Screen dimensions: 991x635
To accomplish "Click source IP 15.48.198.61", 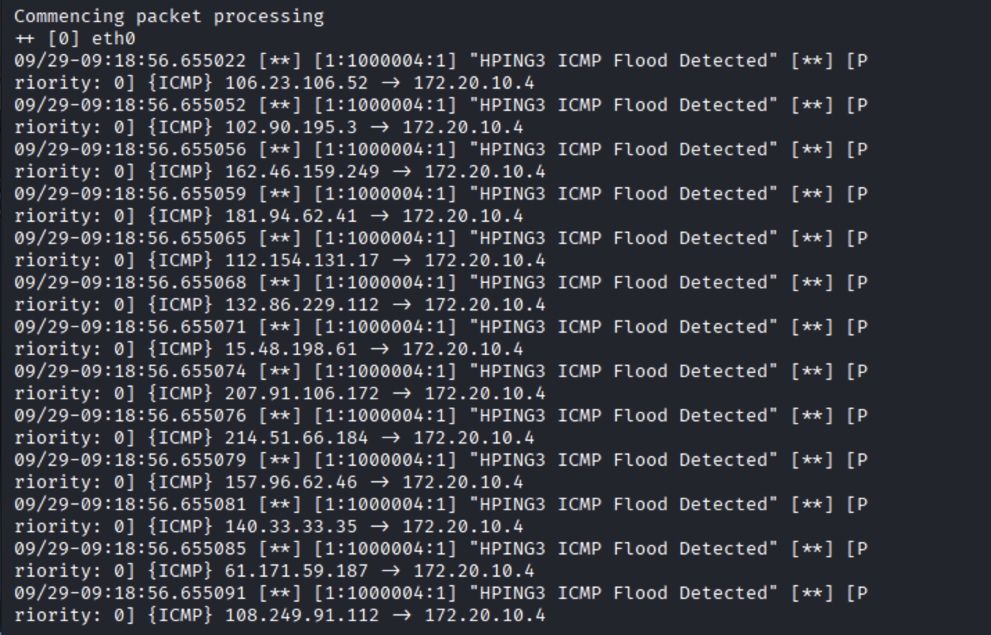I will (x=290, y=349).
